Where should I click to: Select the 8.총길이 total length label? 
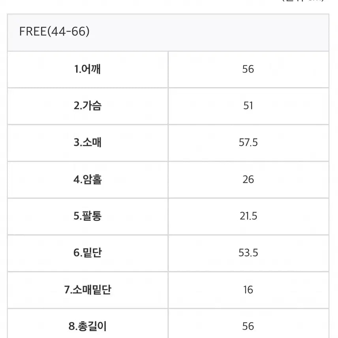point(88,326)
